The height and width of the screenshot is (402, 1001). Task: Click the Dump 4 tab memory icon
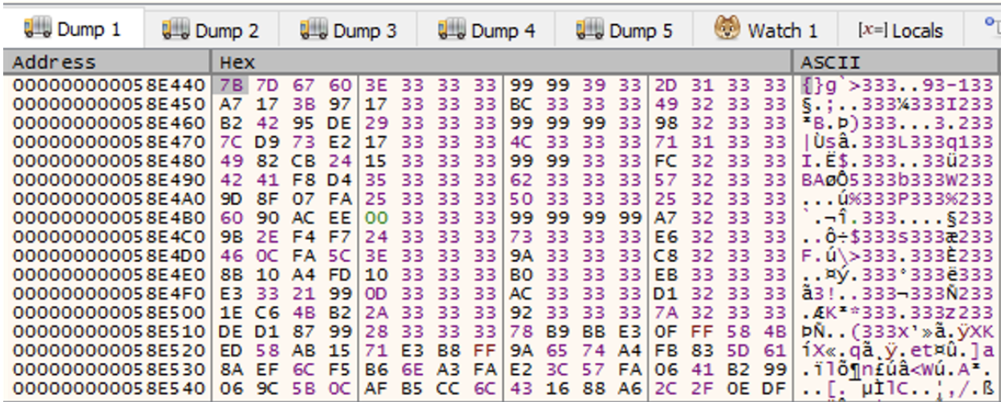pyautogui.click(x=451, y=30)
